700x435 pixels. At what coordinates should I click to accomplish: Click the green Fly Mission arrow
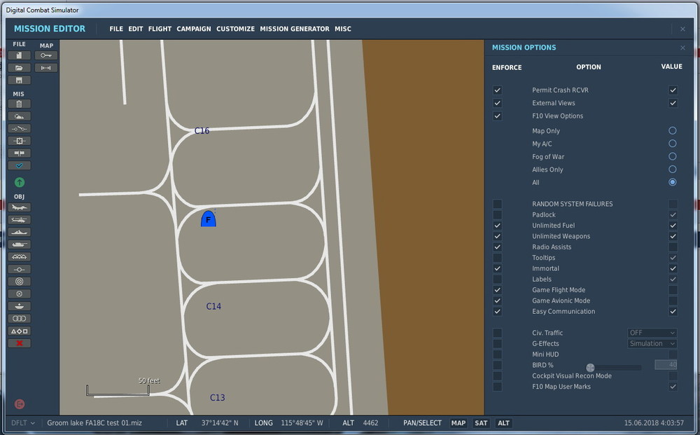pos(19,182)
